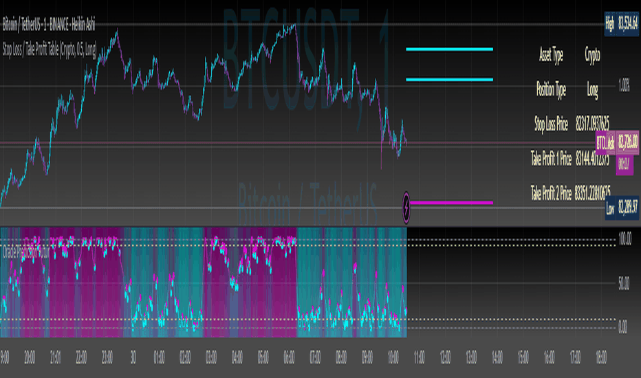
Task: Click the 05:00 time axis label
Action: coord(263,357)
